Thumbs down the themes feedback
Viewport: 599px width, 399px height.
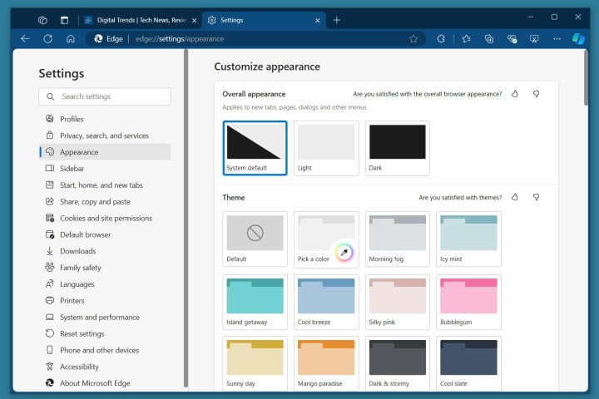(537, 197)
